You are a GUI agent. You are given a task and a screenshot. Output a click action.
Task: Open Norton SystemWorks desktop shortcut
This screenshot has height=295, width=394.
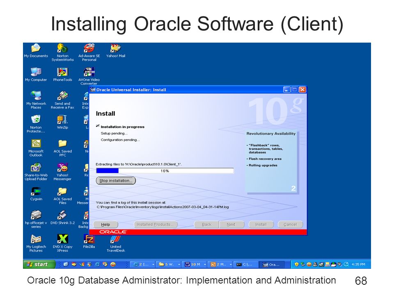[x=62, y=52]
